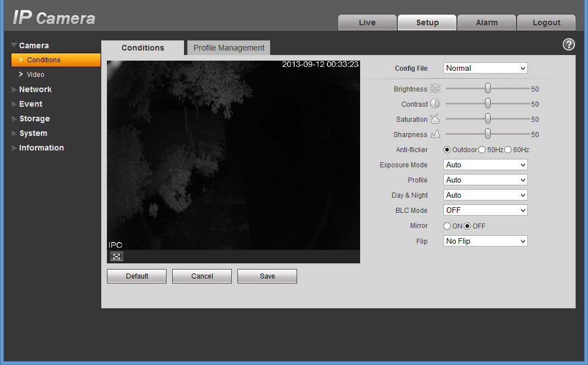The height and width of the screenshot is (365, 588).
Task: Click the Contrast slider handle
Action: click(x=487, y=103)
